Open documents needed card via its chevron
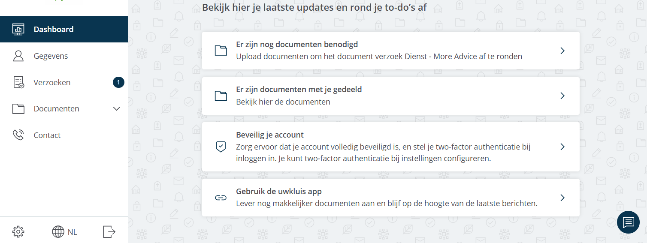The image size is (647, 243). [562, 51]
